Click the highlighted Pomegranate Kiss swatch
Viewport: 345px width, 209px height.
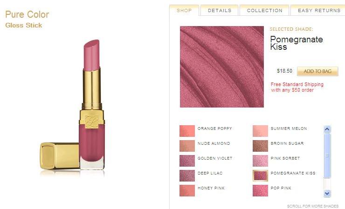[x=260, y=175]
